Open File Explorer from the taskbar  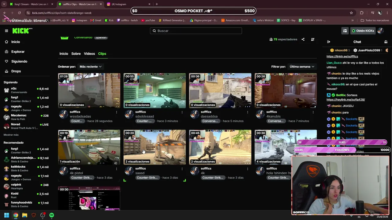[x=24, y=215]
